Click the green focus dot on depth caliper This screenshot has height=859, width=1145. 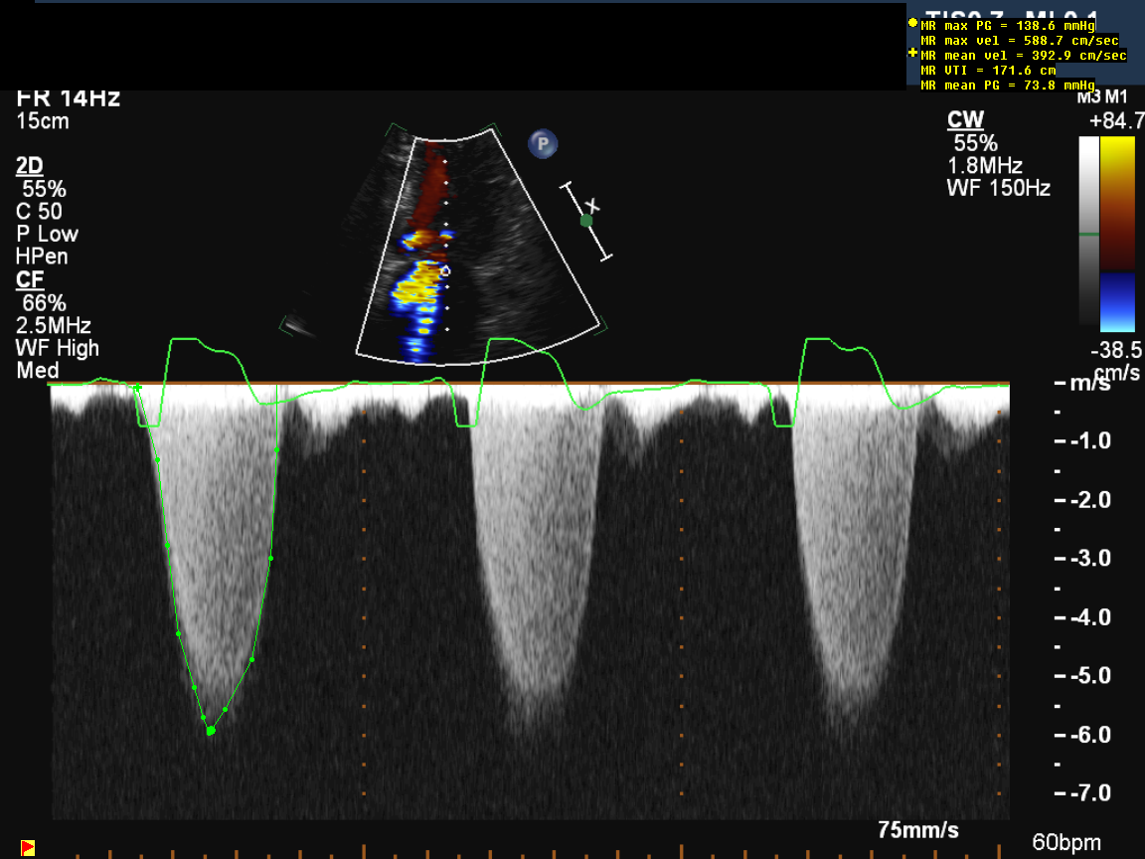(x=586, y=221)
